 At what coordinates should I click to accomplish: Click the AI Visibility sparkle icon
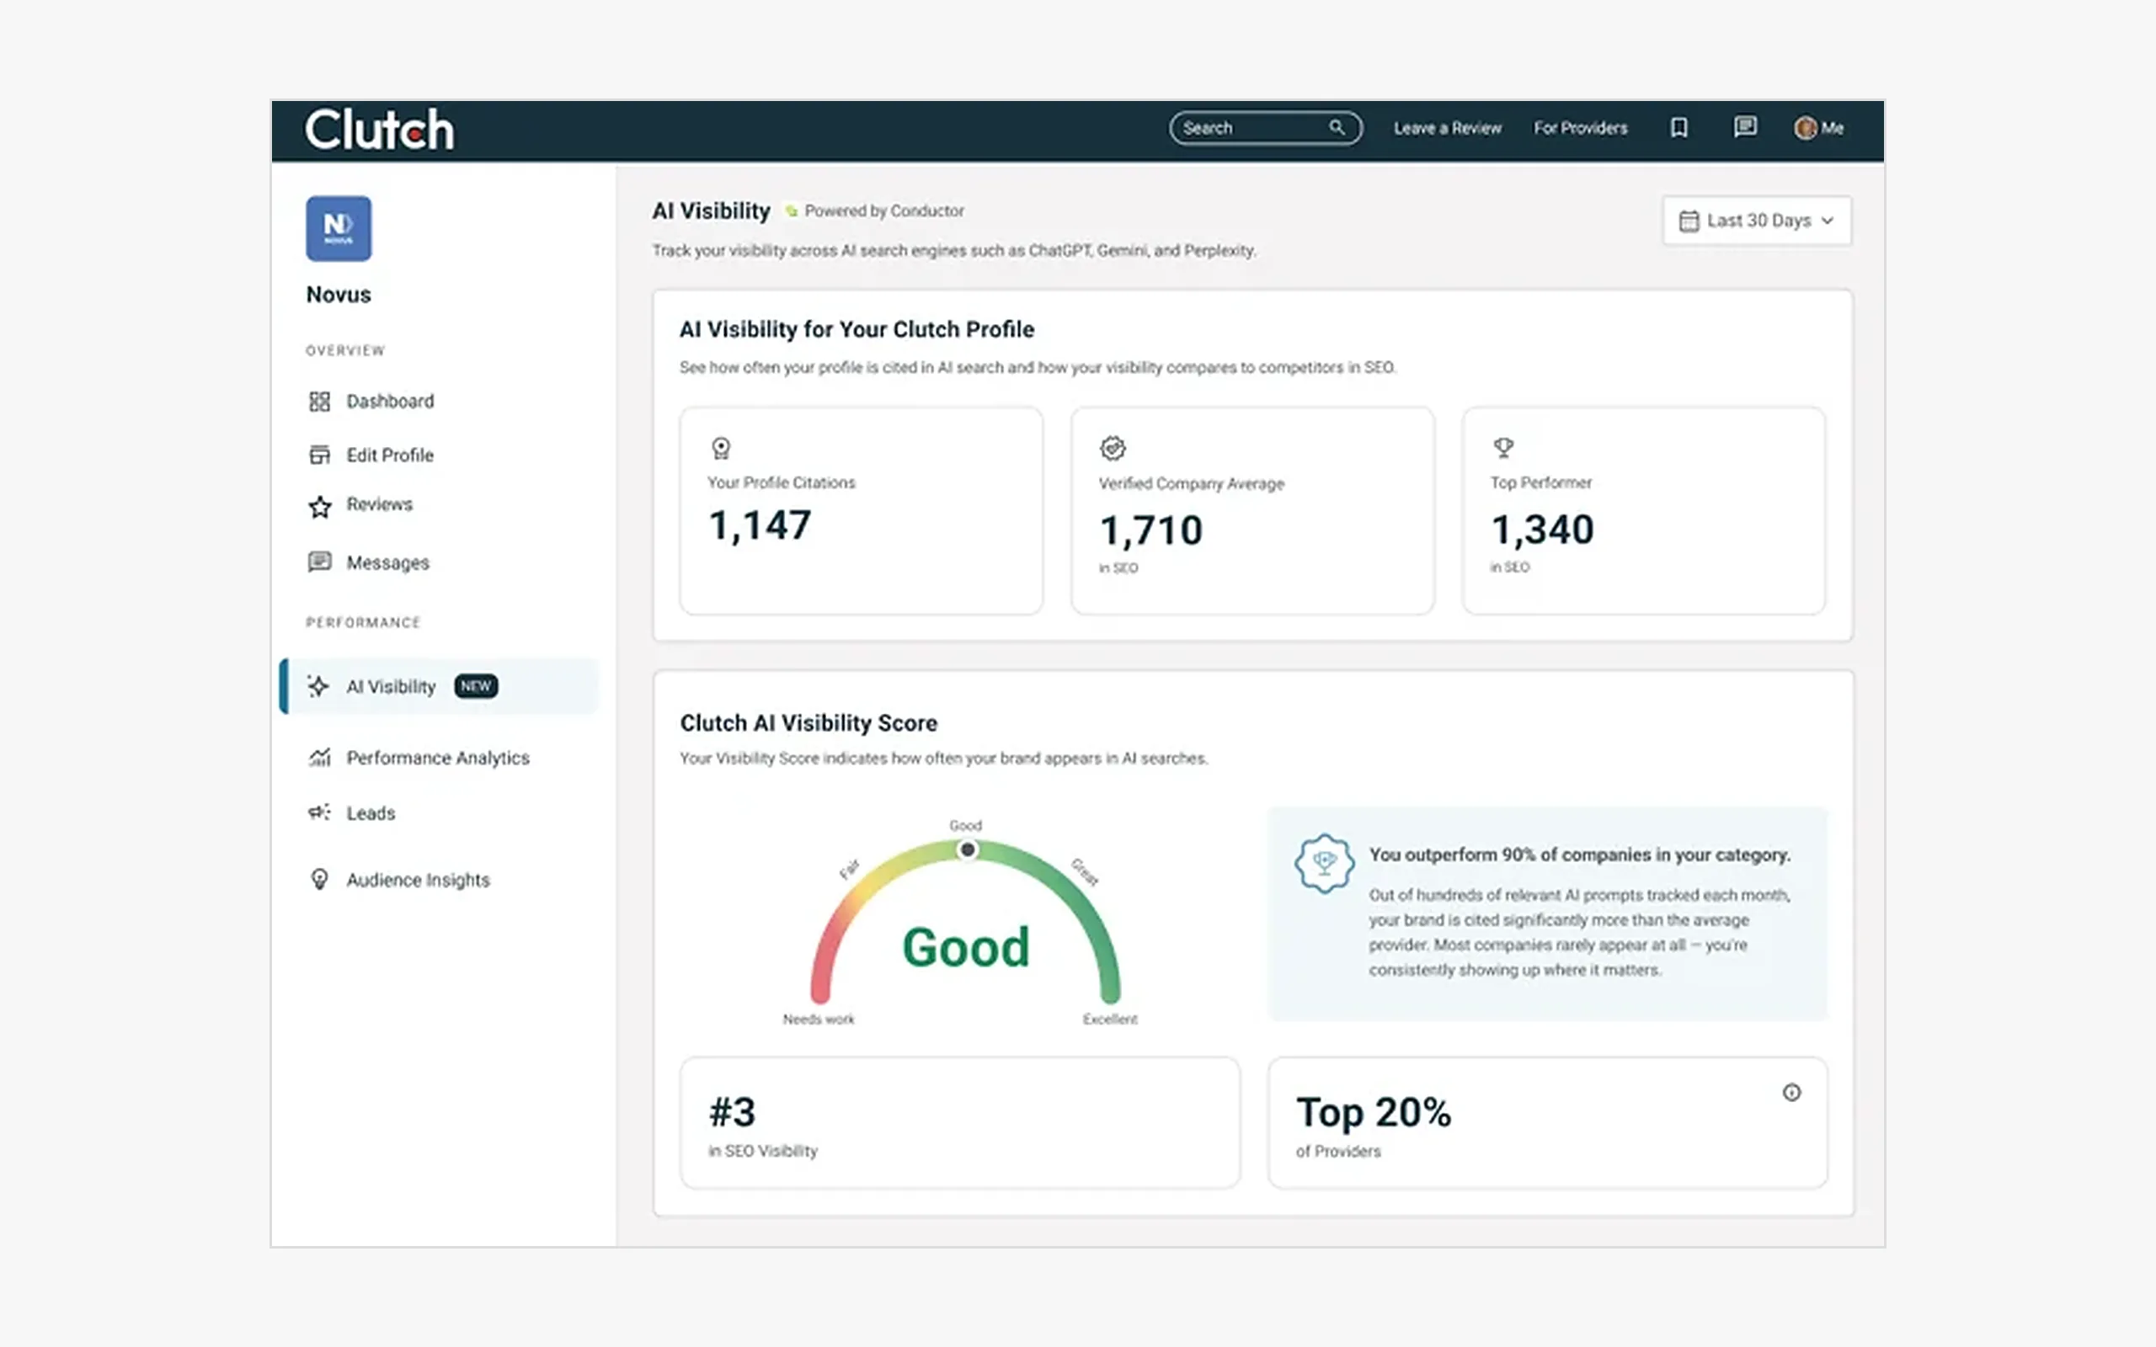pyautogui.click(x=318, y=686)
